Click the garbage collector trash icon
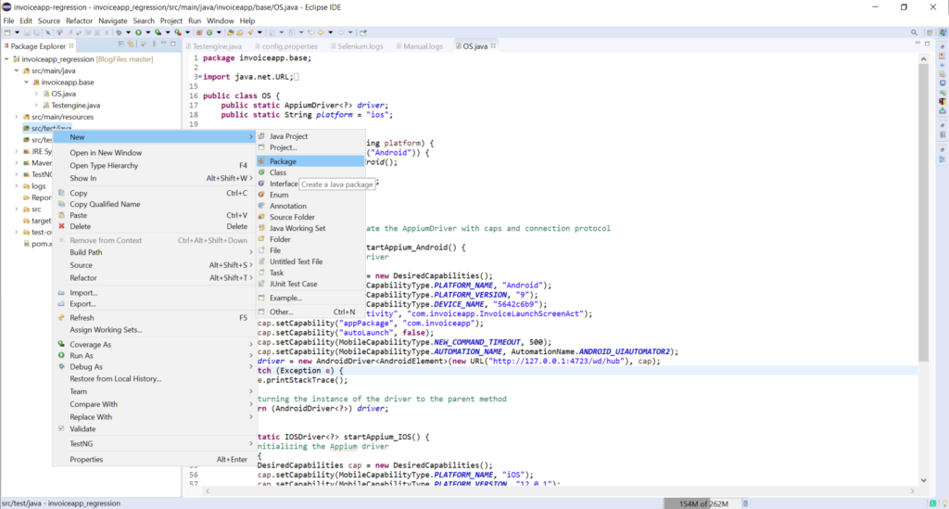The image size is (949, 509). pyautogui.click(x=746, y=503)
